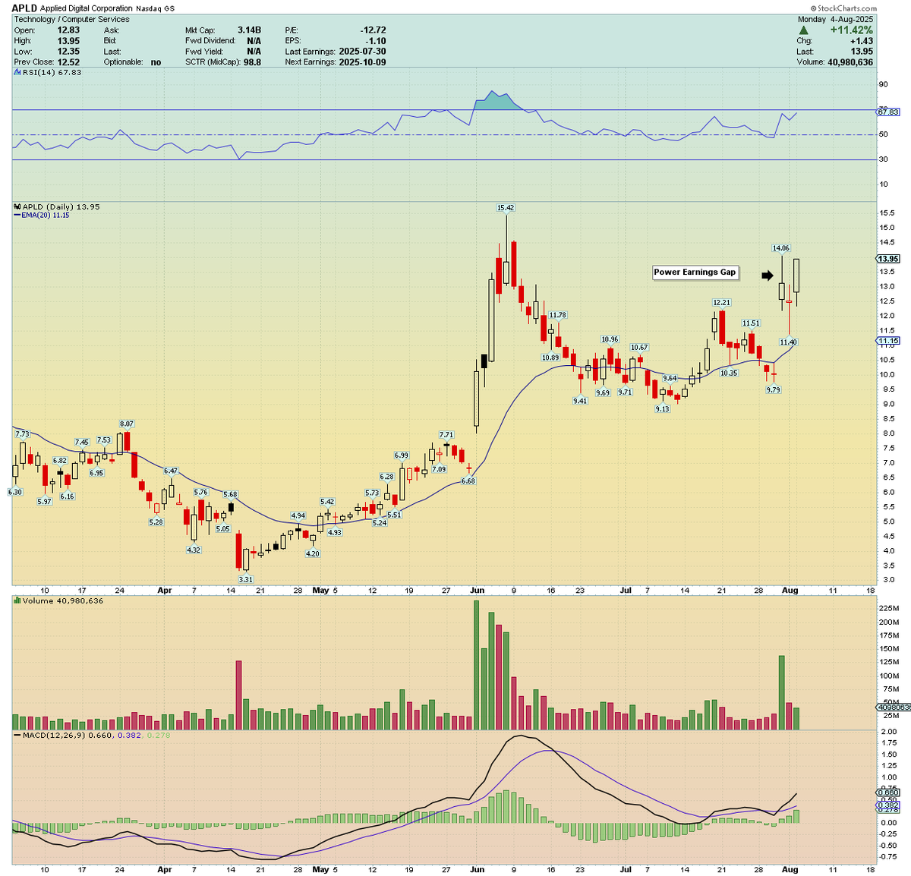Click the Monday 4-Aug-2025 date
911x876 pixels.
[835, 19]
